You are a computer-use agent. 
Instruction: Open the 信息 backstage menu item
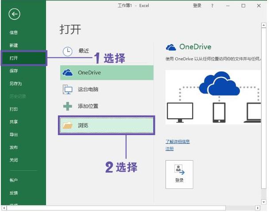tap(14, 33)
